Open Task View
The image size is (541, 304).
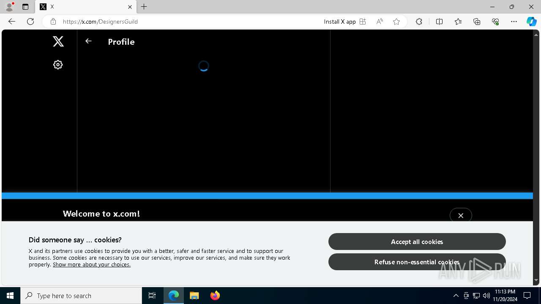(152, 296)
